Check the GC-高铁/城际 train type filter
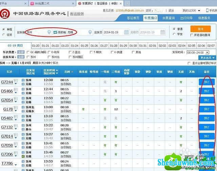Viewport: 217px width, 171px height. point(28,52)
